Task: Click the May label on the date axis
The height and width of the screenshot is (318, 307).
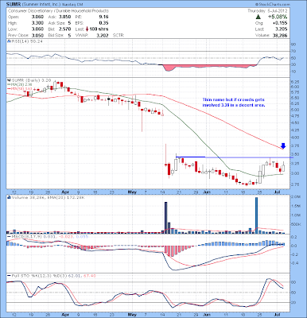Action: pyautogui.click(x=132, y=192)
